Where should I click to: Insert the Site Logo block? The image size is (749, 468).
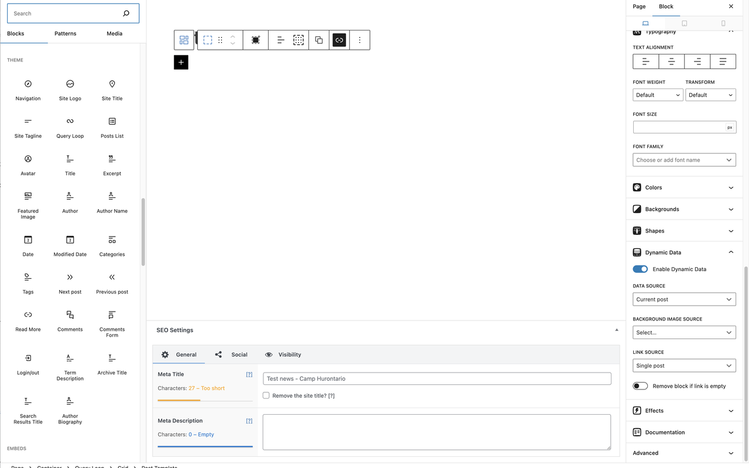click(70, 90)
